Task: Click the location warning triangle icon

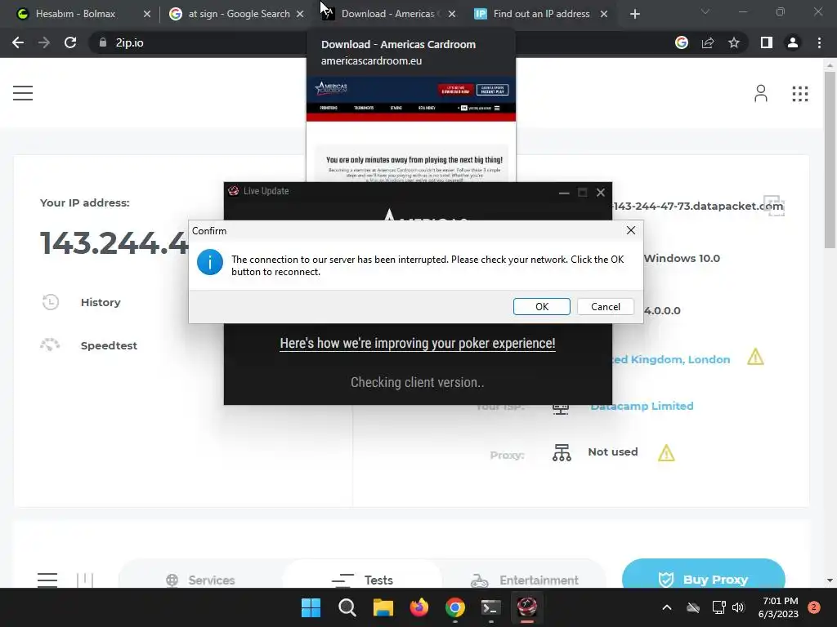Action: tap(755, 357)
